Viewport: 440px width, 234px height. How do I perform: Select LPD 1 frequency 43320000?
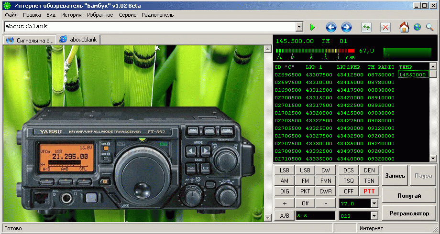[319, 113]
